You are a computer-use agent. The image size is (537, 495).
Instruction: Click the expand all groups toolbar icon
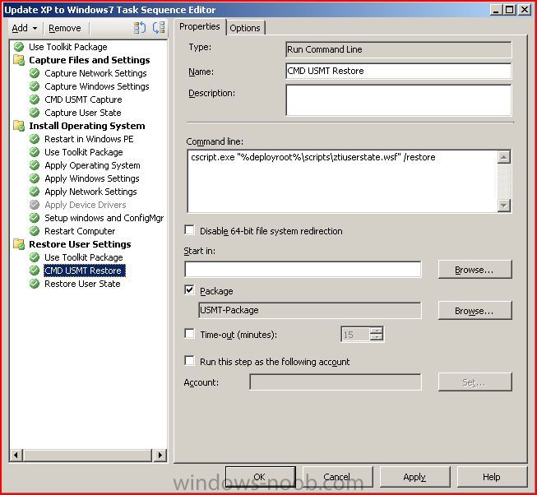click(x=140, y=28)
